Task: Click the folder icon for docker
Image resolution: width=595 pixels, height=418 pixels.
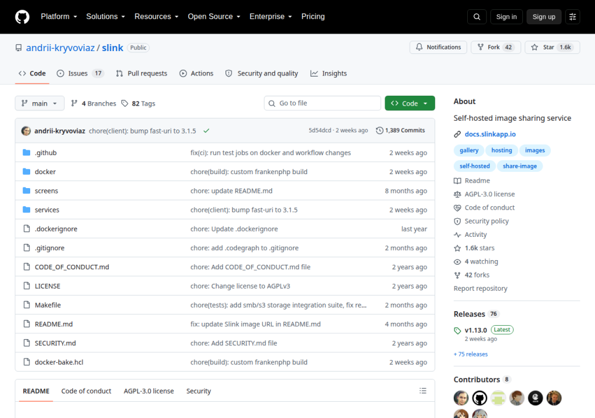Action: click(x=27, y=171)
